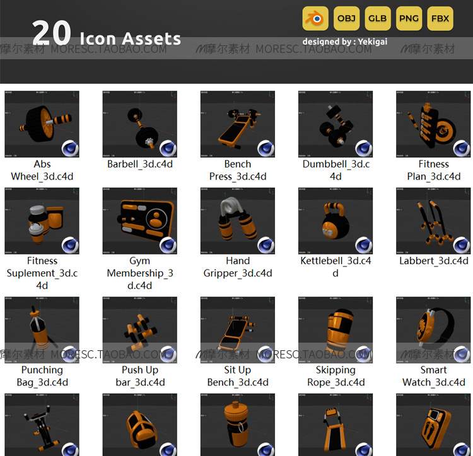Select the Kettlebell_3d.c4d thumbnail
Screen dimensions: 473x456
(336, 221)
